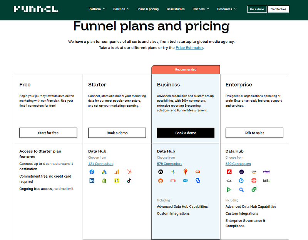Click 'Custom Integrations' in Business column
308x240 pixels.
(x=173, y=213)
